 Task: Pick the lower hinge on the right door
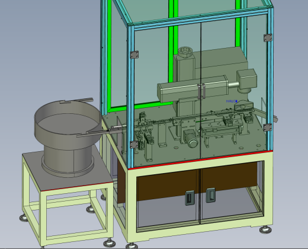(x=268, y=127)
